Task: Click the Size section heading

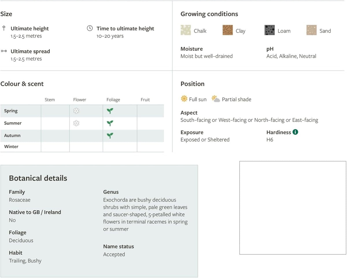Action: (6, 14)
